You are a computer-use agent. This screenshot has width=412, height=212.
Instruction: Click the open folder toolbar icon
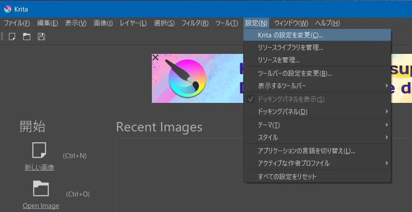(x=27, y=37)
